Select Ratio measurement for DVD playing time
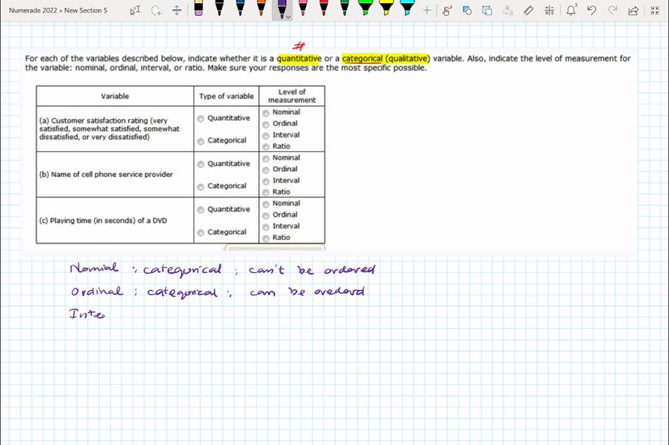 tap(266, 238)
